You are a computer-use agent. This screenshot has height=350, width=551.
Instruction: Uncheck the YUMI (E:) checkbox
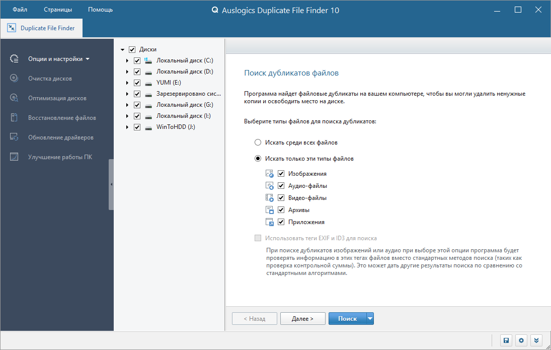pos(137,83)
